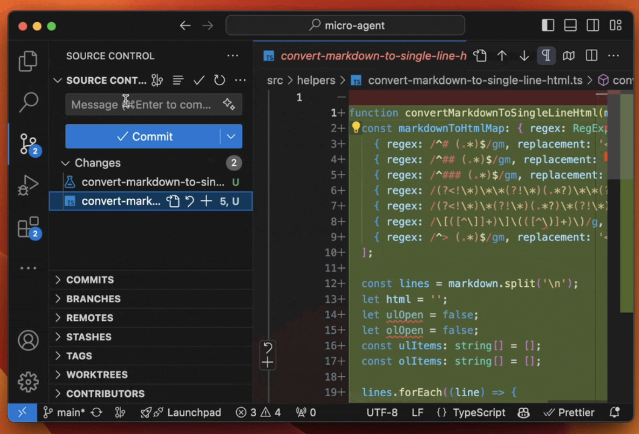This screenshot has width=639, height=434.
Task: Discard changes on selected convert-mark file
Action: coord(190,201)
